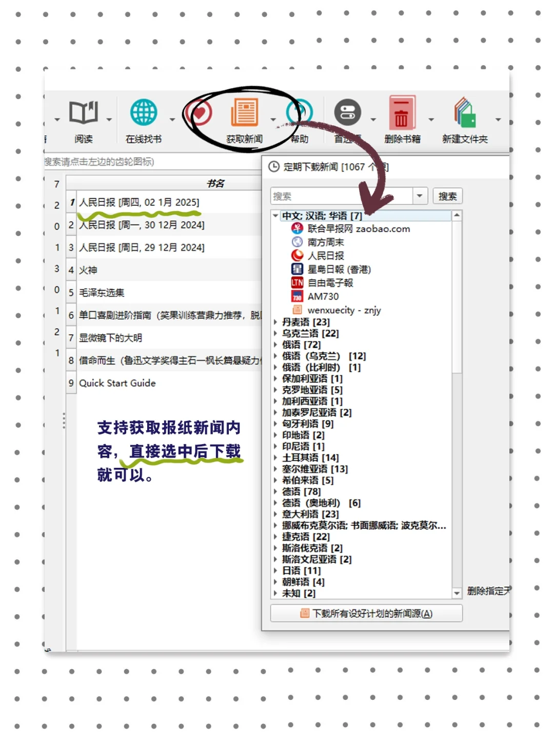This screenshot has width=554, height=741.
Task: Click the news list vertical scrollbar thumb
Action: point(457,297)
